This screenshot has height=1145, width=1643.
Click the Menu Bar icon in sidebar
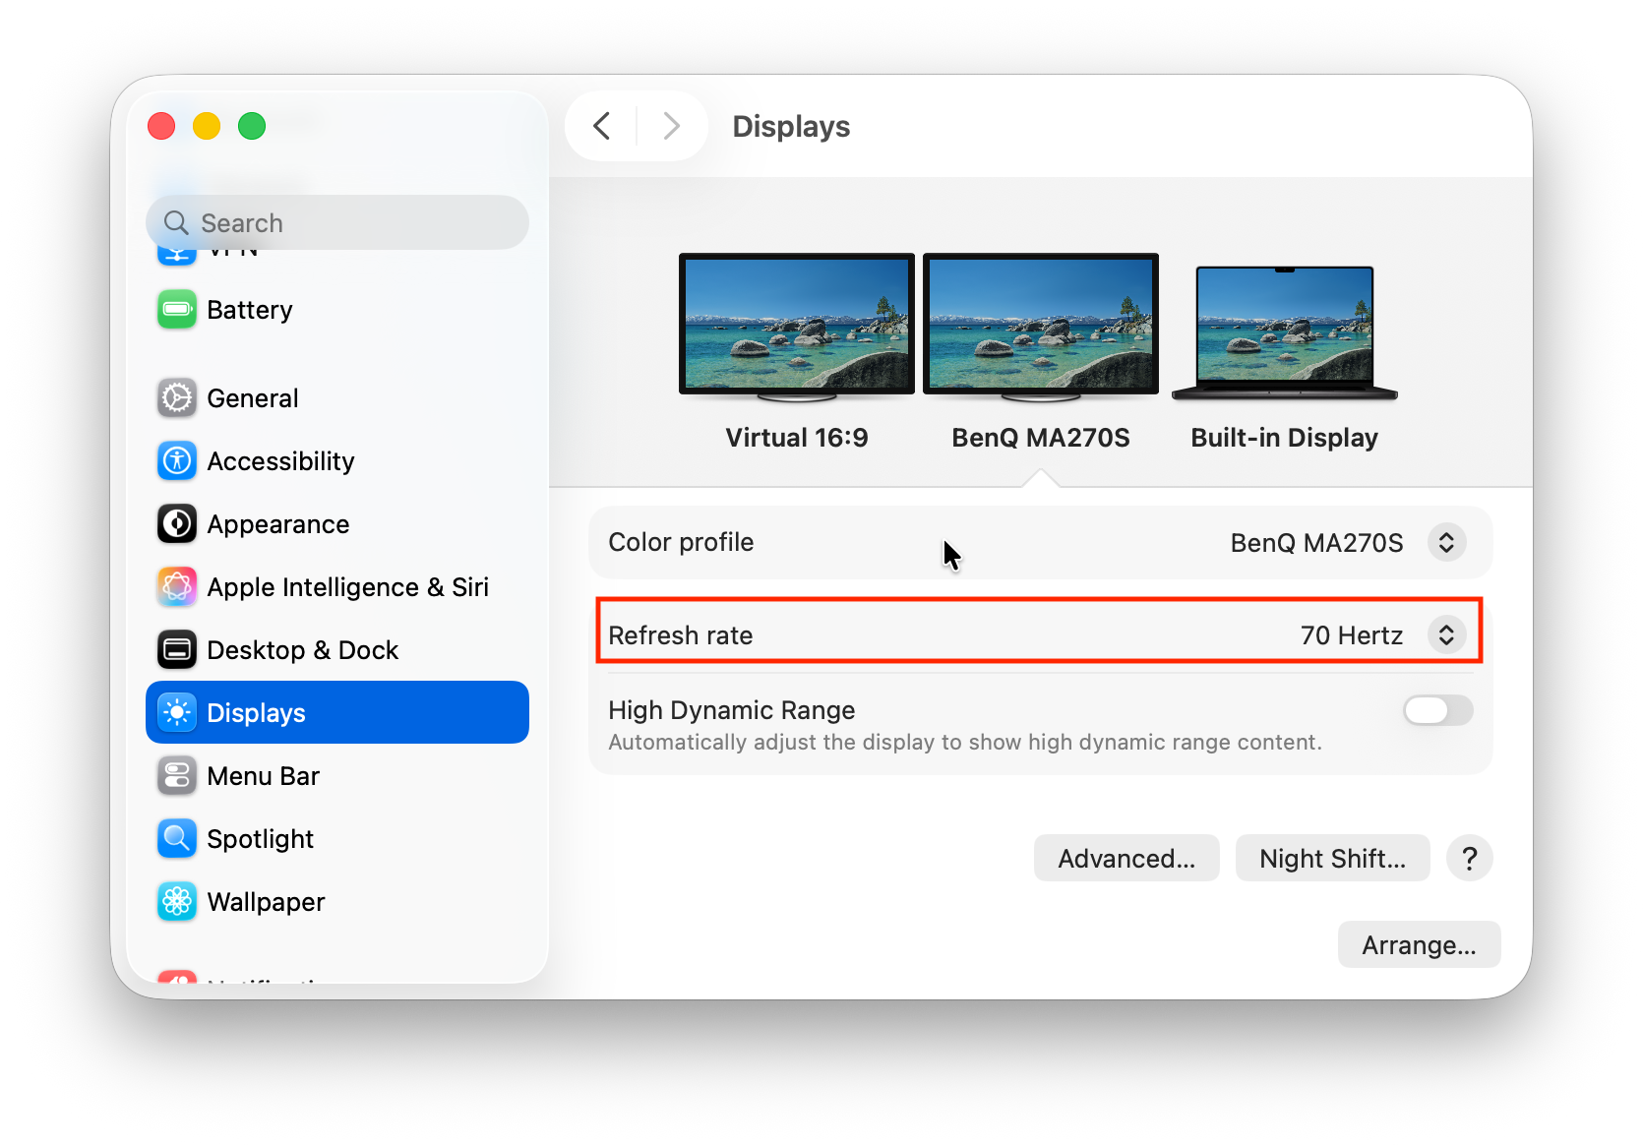(177, 776)
